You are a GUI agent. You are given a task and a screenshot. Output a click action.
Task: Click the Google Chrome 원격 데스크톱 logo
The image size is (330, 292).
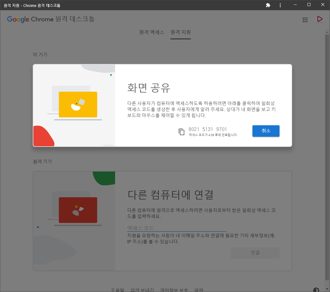pyautogui.click(x=51, y=19)
